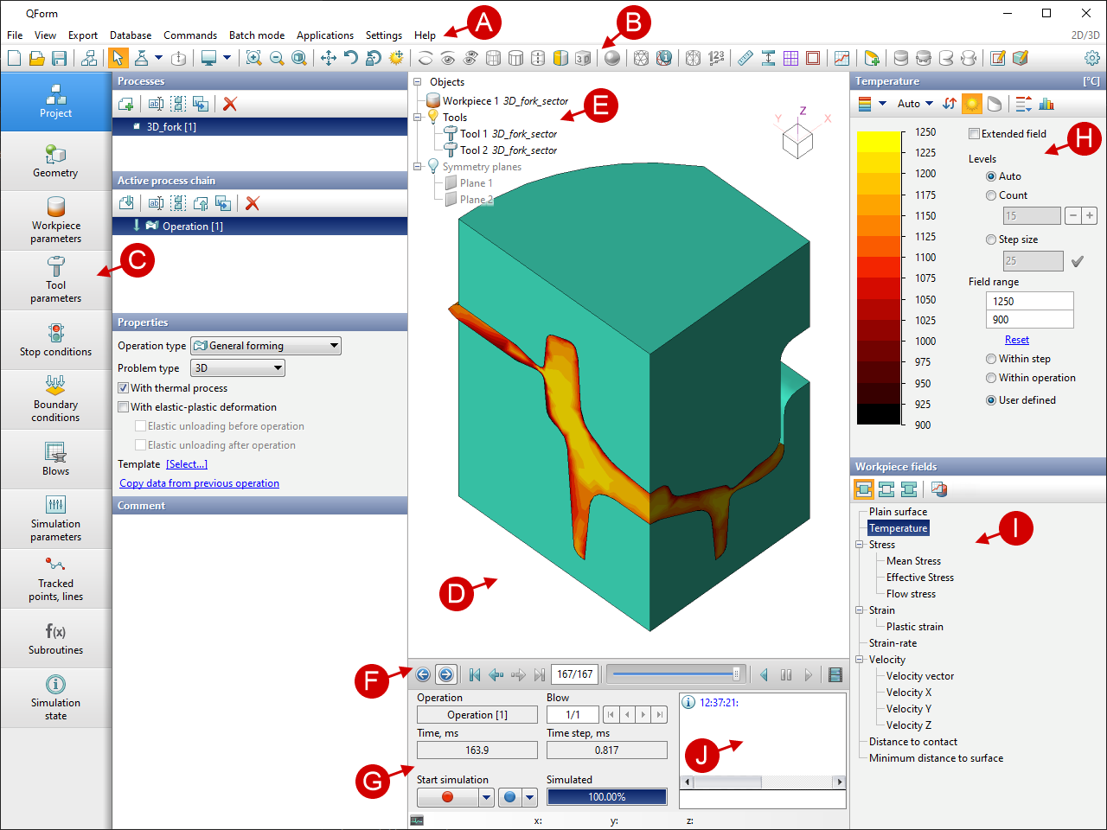Click the Field range maximum input field

pyautogui.click(x=1029, y=301)
